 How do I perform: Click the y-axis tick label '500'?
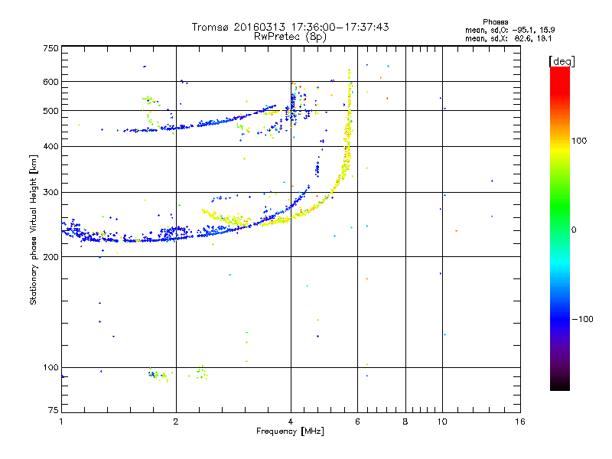(x=50, y=111)
